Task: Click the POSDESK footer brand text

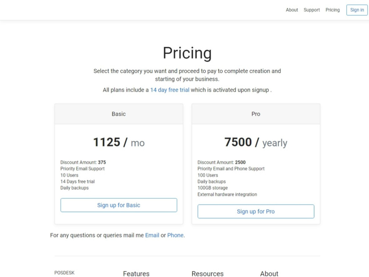Action: (65, 273)
